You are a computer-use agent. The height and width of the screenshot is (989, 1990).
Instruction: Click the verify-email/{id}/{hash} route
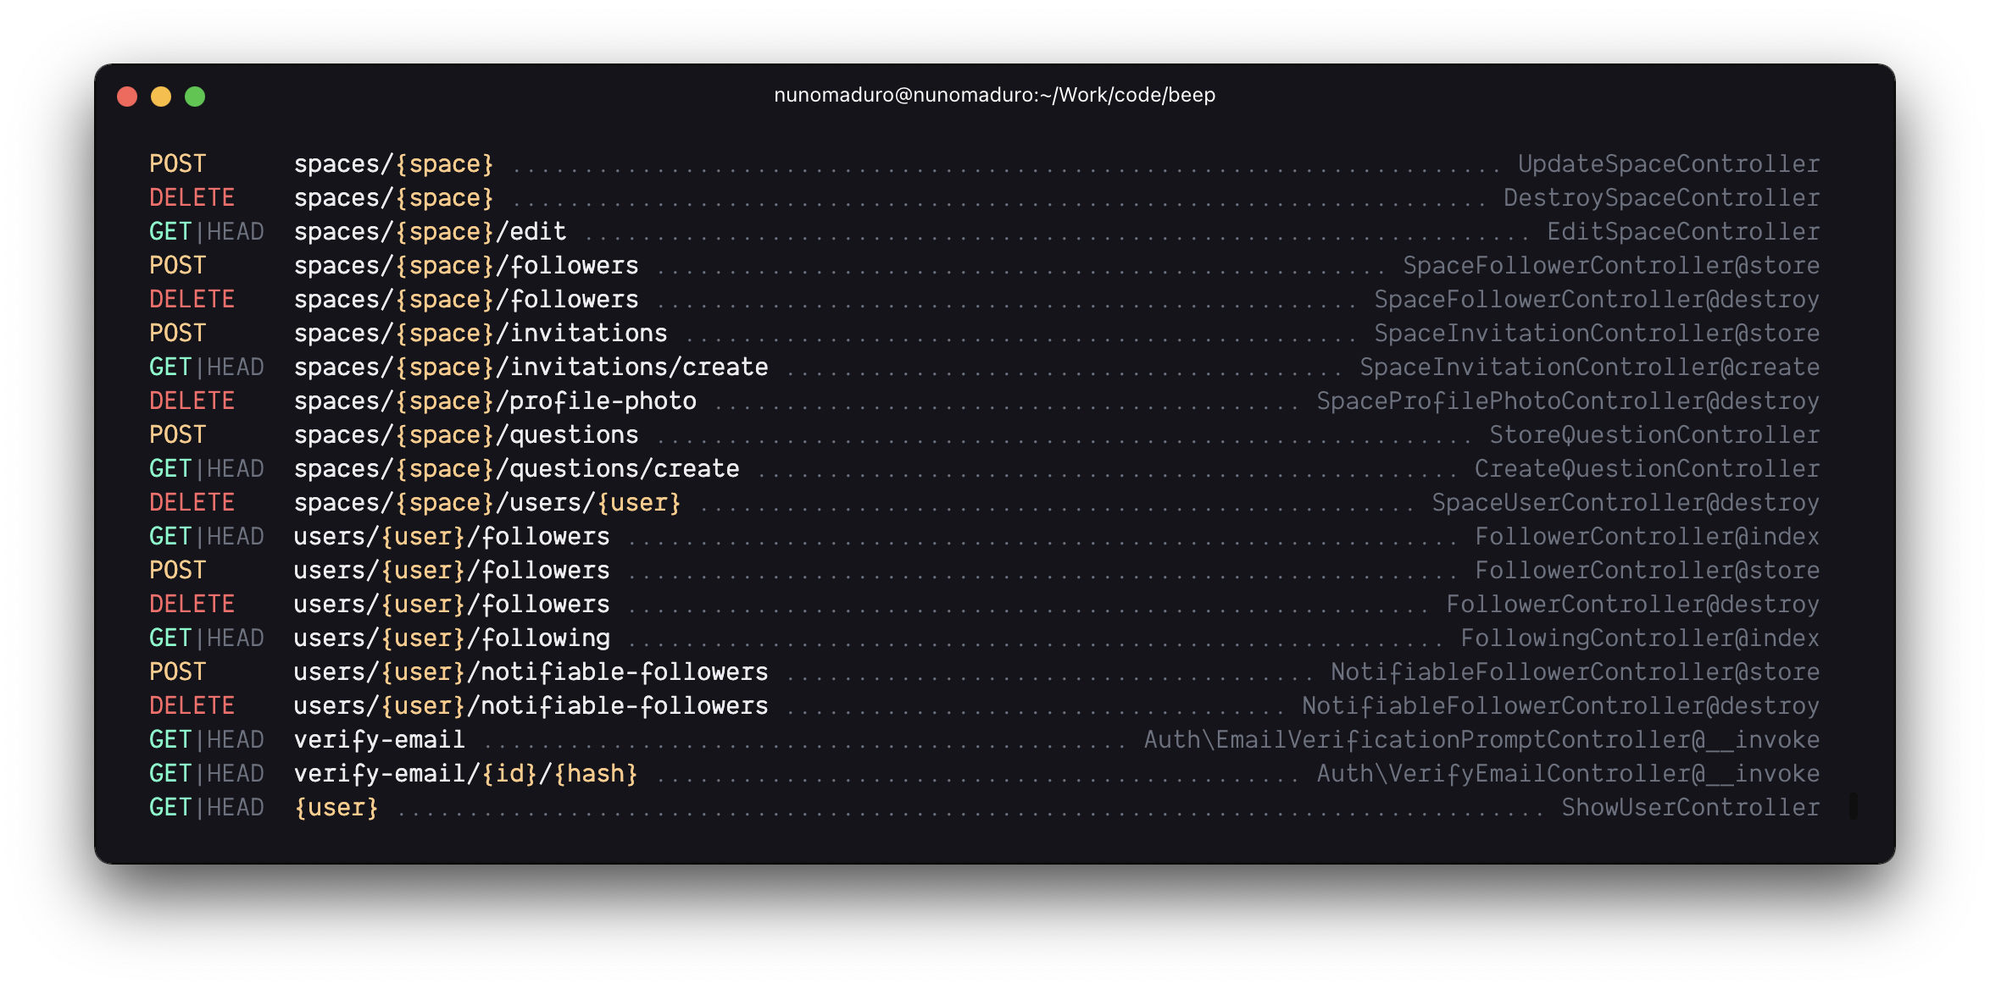pyautogui.click(x=466, y=773)
